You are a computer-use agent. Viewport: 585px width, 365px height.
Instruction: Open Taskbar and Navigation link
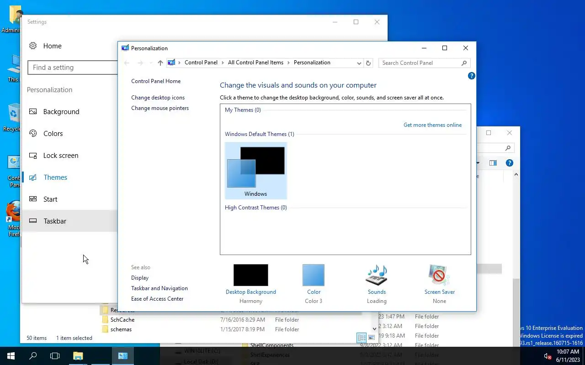[160, 288]
